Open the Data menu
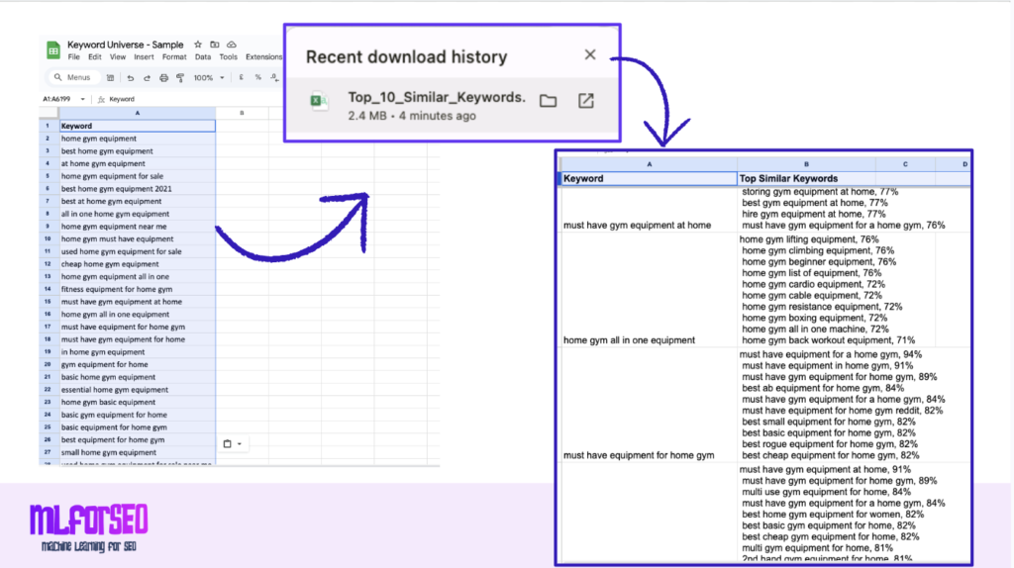Image resolution: width=1014 pixels, height=568 pixels. (203, 56)
